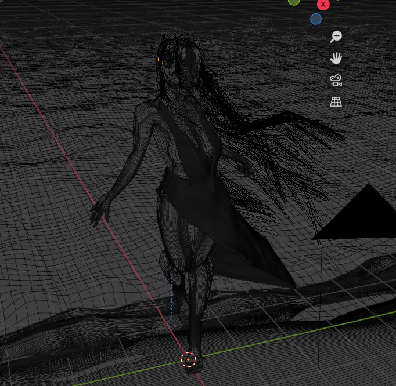The height and width of the screenshot is (386, 396).
Task: Toggle camera view with the camera icon
Action: [x=336, y=81]
